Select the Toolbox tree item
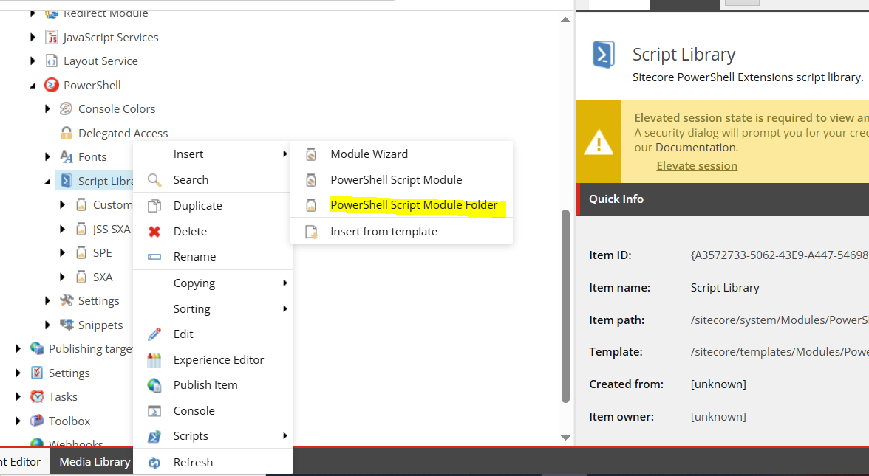The width and height of the screenshot is (869, 476). point(69,421)
